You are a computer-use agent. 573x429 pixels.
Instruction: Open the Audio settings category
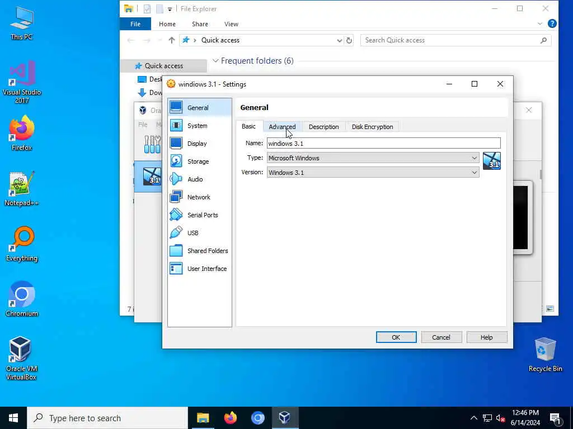pyautogui.click(x=200, y=179)
